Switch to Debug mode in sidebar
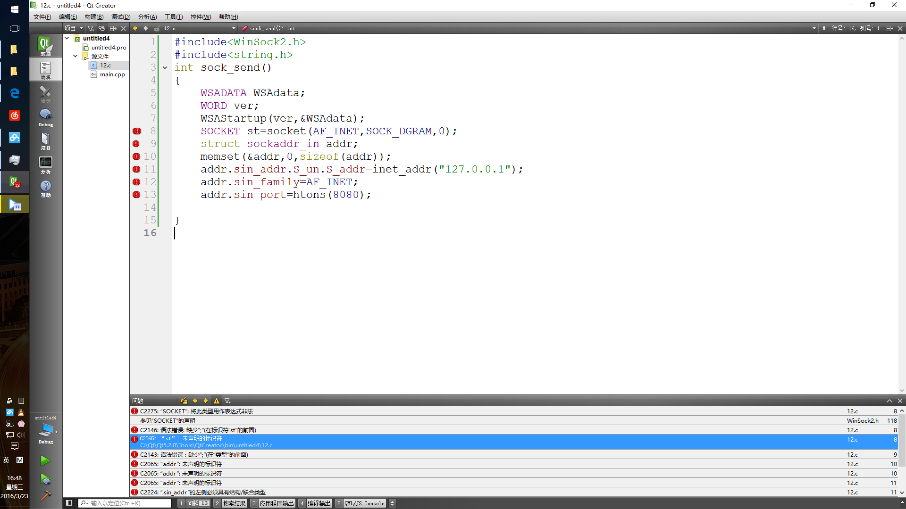The image size is (906, 509). click(x=45, y=117)
